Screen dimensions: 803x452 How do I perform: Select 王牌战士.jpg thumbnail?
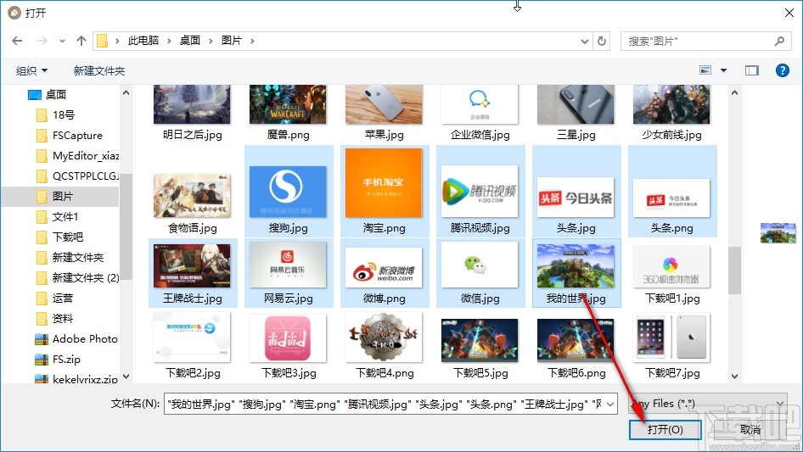(192, 265)
